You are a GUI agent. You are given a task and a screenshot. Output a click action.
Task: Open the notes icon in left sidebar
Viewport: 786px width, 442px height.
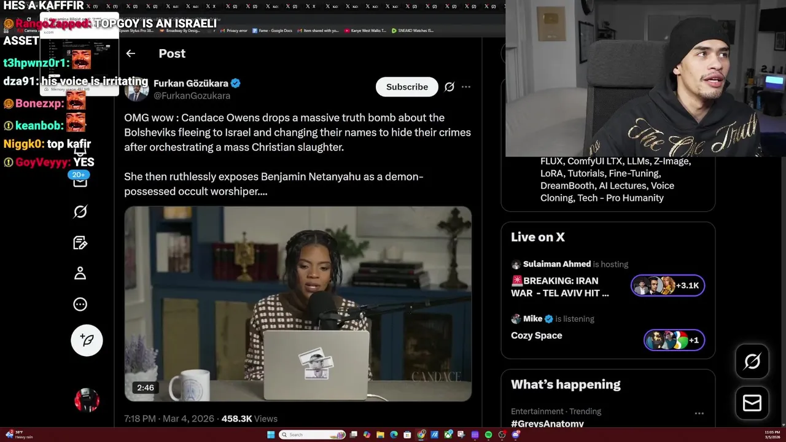pyautogui.click(x=80, y=242)
